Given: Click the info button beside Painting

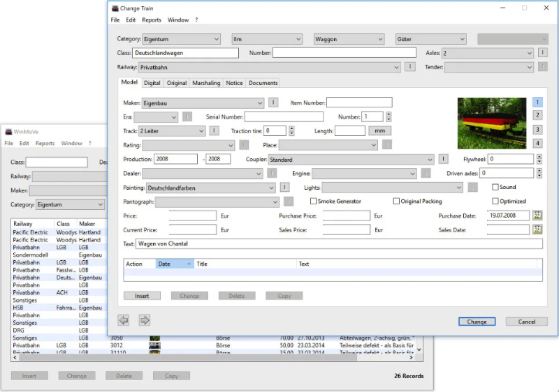Looking at the screenshot, I should 285,188.
